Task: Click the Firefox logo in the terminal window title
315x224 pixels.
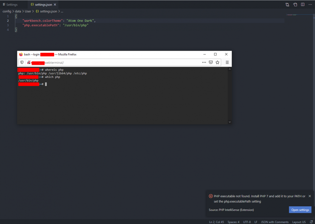Action: 21,55
